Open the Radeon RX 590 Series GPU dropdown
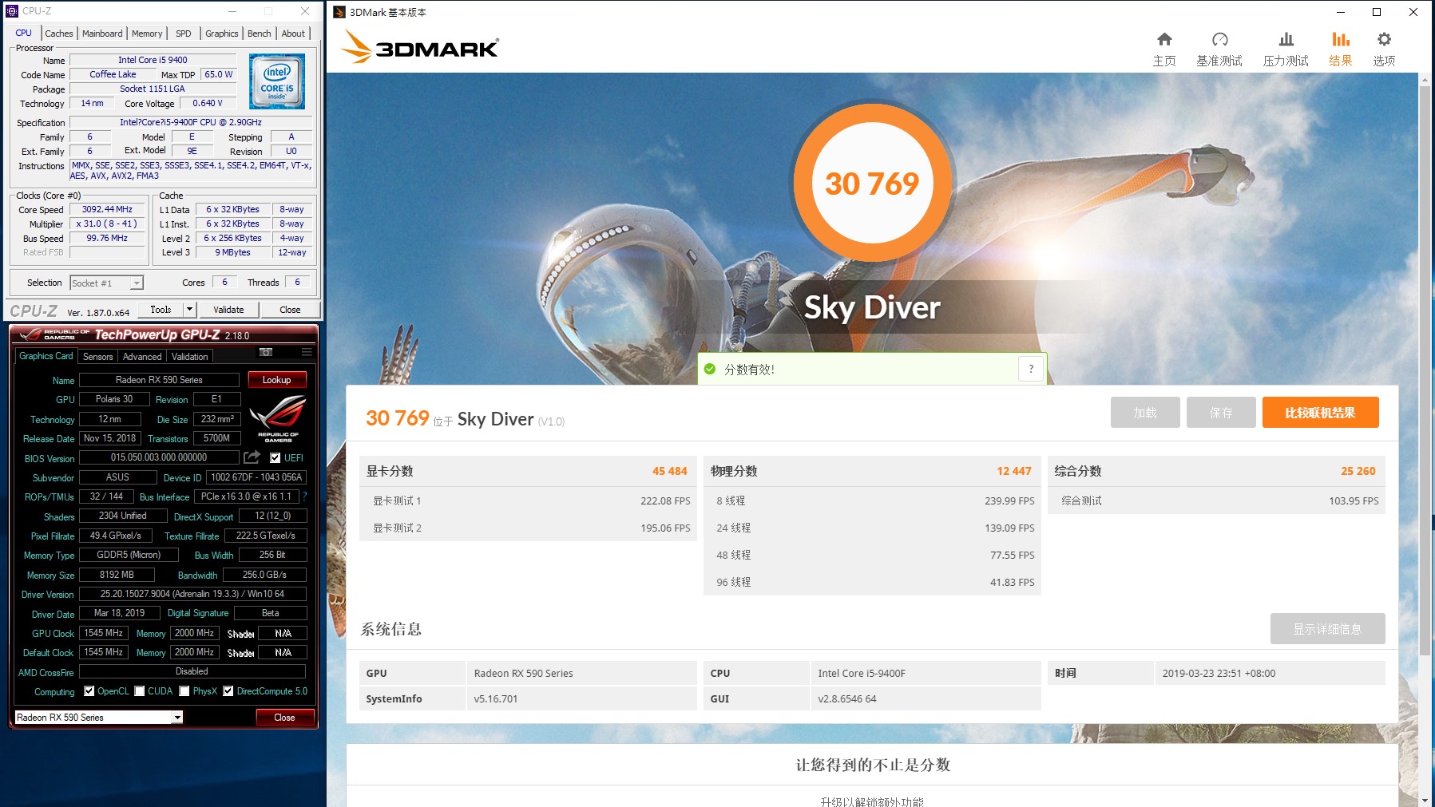 point(99,718)
